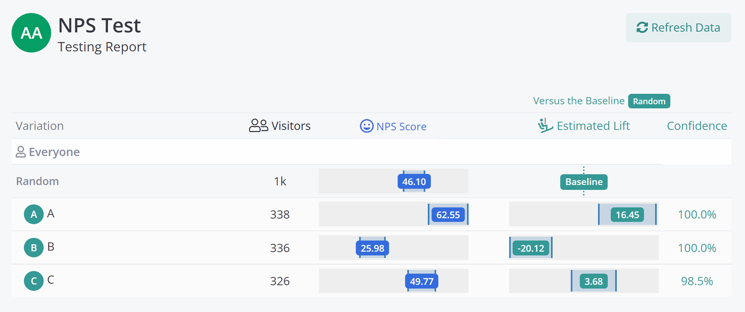
Task: Click variation C circle badge
Action: 34,281
